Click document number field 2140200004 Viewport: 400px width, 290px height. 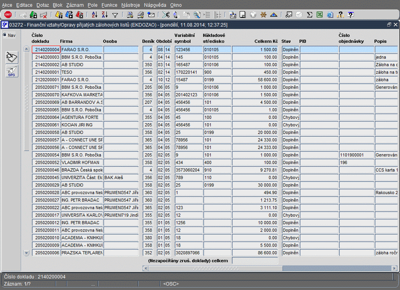(46, 49)
